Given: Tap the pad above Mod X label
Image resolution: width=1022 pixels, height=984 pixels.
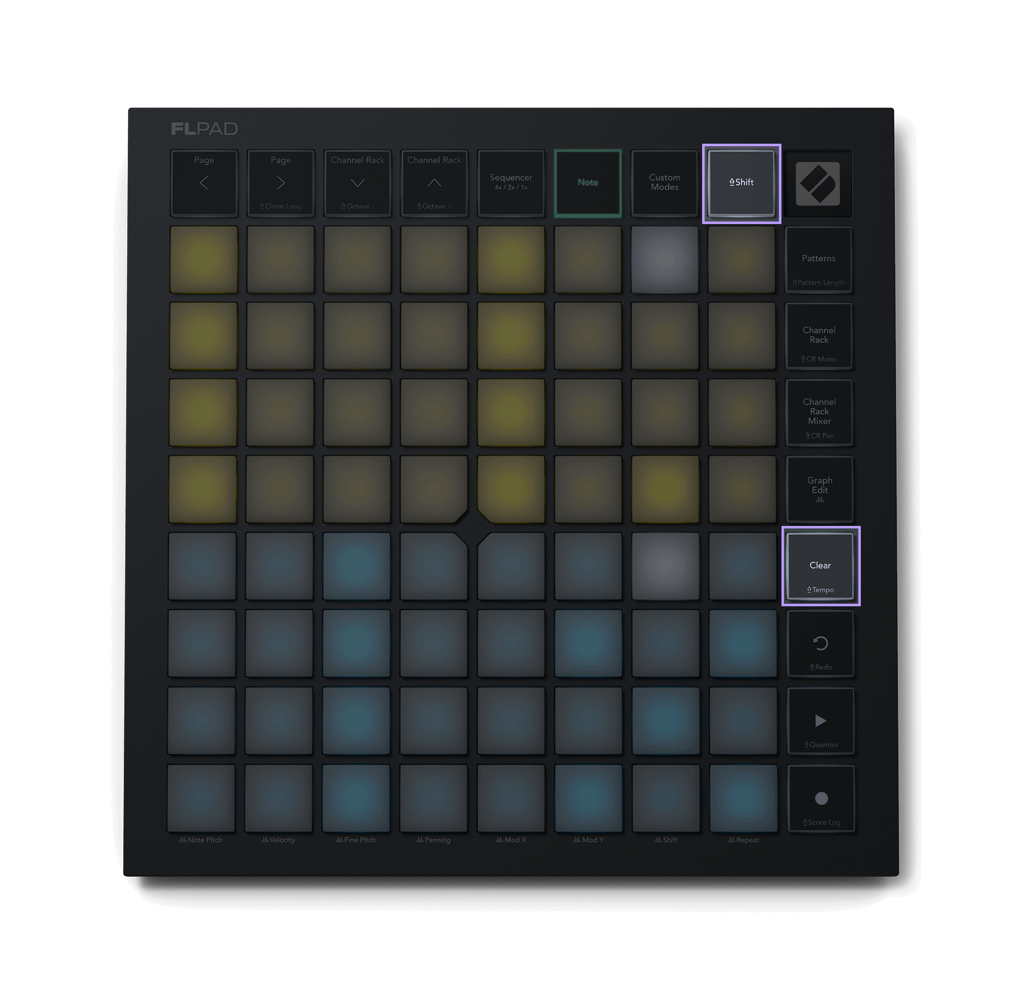Looking at the screenshot, I should click(x=511, y=798).
